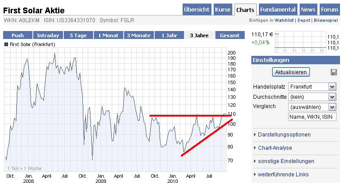The width and height of the screenshot is (344, 183).
Task: Click the save settings floppy disk icon
Action: [x=334, y=72]
